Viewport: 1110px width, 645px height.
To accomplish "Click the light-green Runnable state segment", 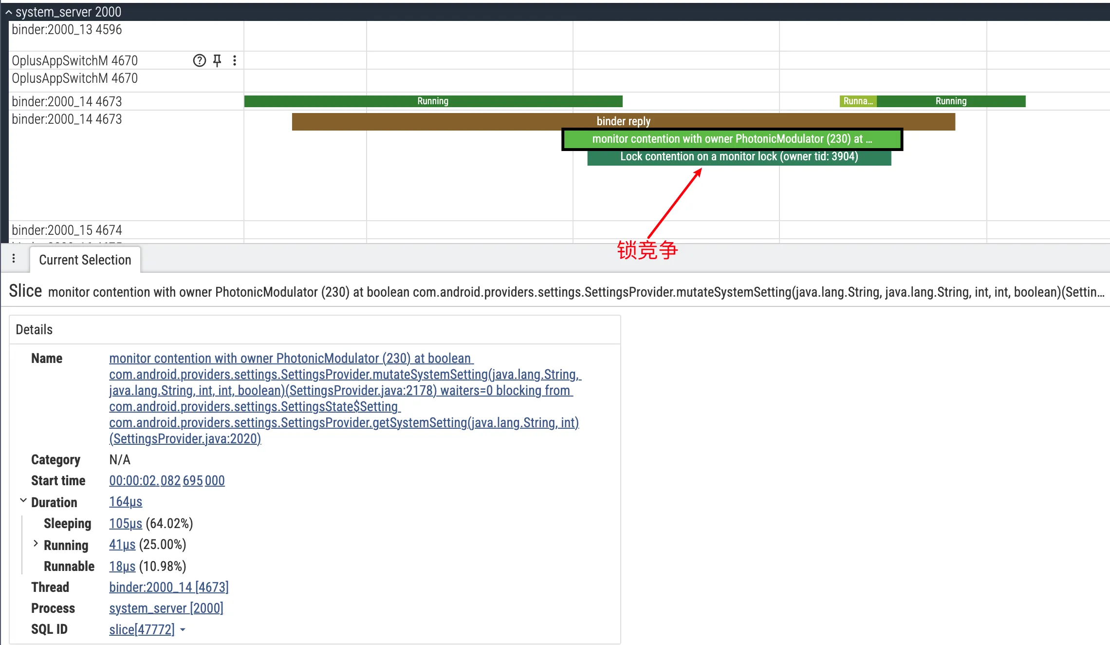I will [x=857, y=101].
